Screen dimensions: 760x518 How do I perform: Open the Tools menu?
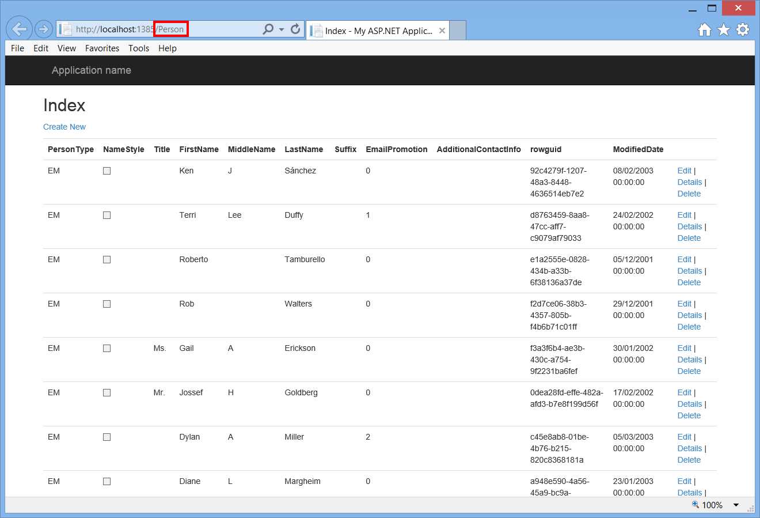pyautogui.click(x=138, y=48)
